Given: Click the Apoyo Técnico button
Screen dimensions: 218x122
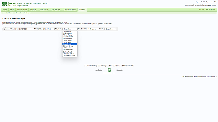Looking at the screenshot, I should [x=114, y=66].
